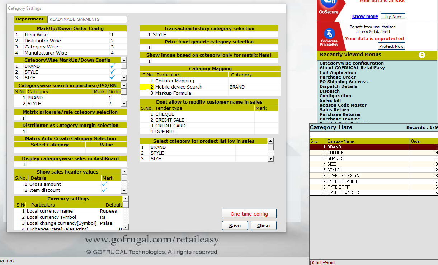Click the Protect Now button

point(391,46)
